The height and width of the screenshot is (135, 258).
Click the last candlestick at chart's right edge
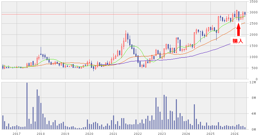click(x=245, y=14)
